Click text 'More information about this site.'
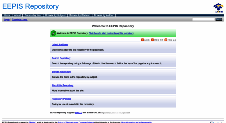 coord(68,91)
